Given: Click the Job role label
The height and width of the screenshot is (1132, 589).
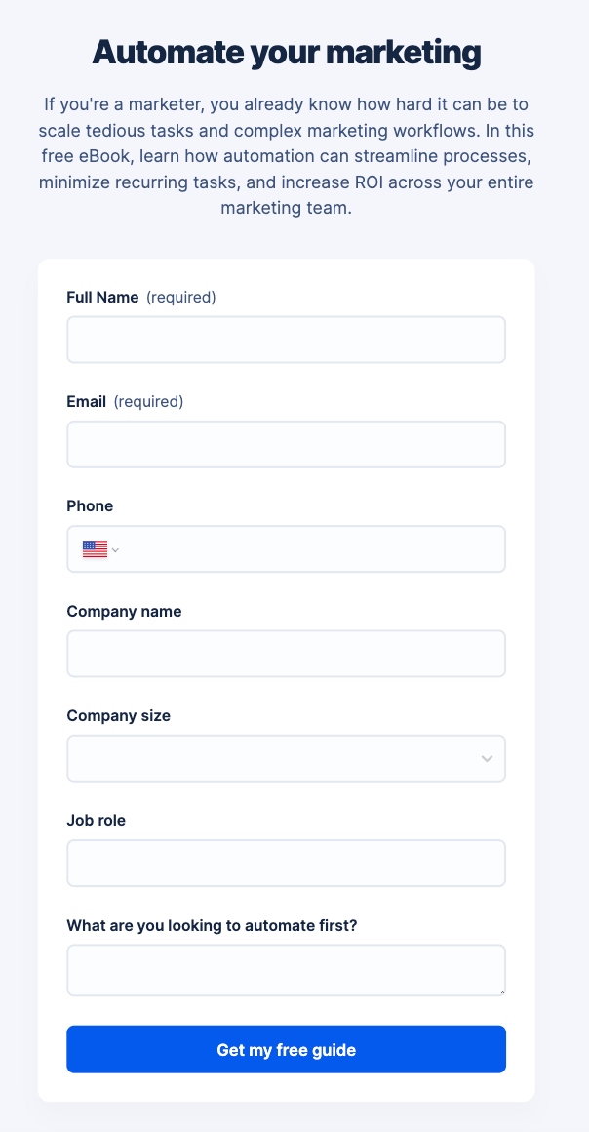Looking at the screenshot, I should (x=96, y=820).
